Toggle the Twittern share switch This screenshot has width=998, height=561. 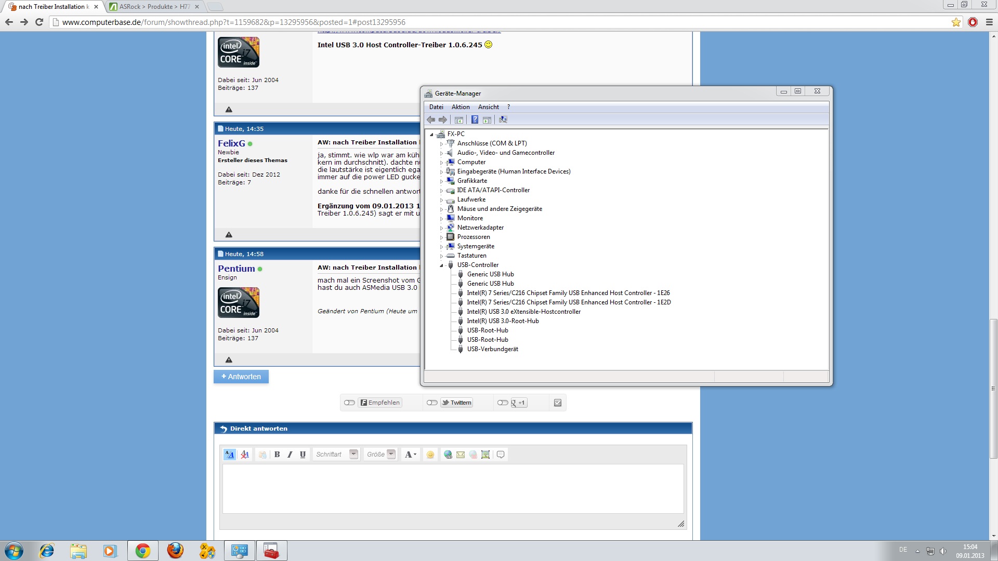coord(432,403)
